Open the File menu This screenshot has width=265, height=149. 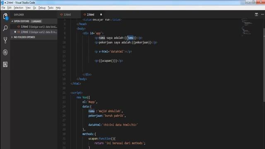(3, 8)
